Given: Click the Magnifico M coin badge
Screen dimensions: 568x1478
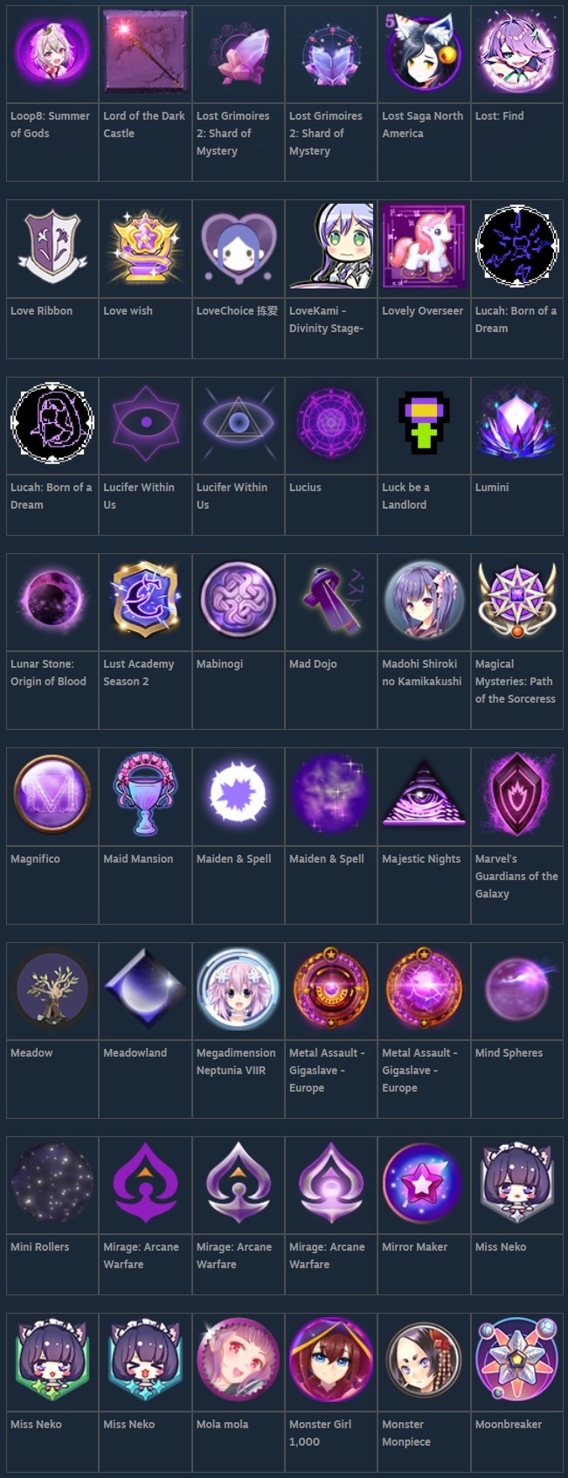Looking at the screenshot, I should [52, 794].
